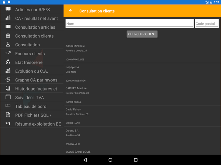Open Encours clients menu entry

click(x=30, y=54)
